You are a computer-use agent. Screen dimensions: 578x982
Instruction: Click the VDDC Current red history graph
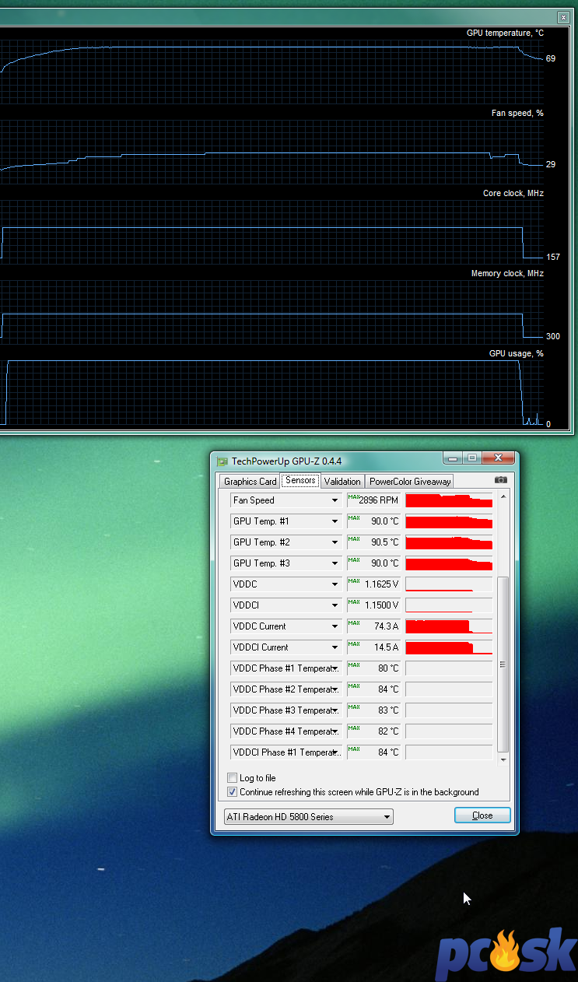[449, 626]
